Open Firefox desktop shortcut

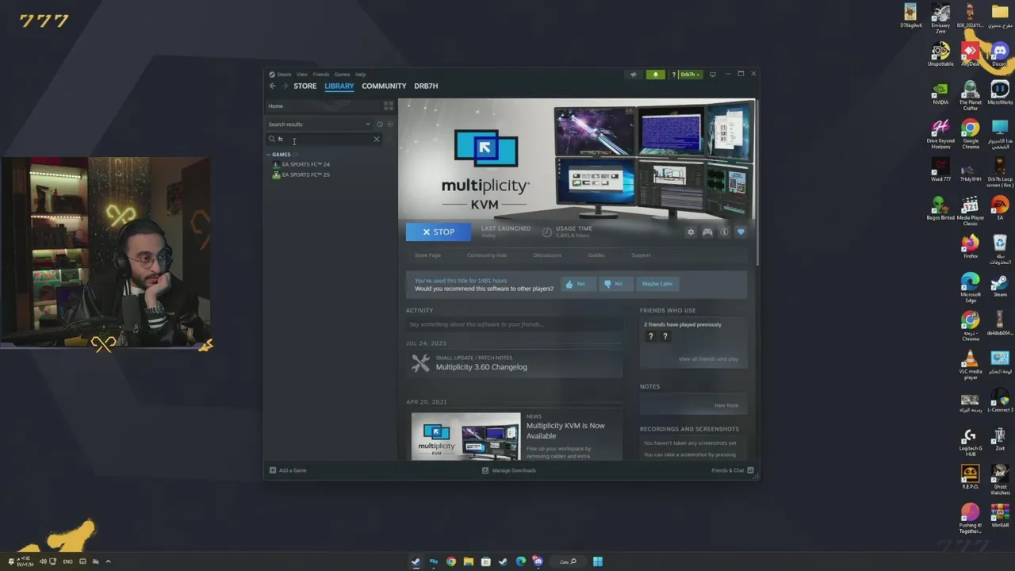(971, 246)
